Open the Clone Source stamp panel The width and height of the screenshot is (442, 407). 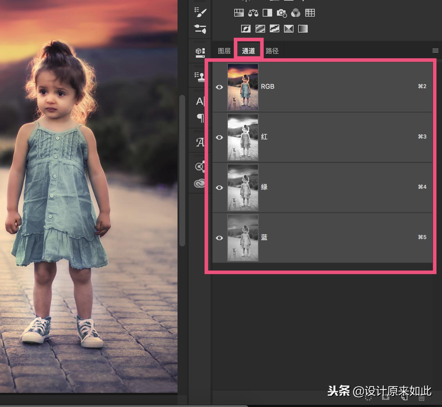click(200, 77)
